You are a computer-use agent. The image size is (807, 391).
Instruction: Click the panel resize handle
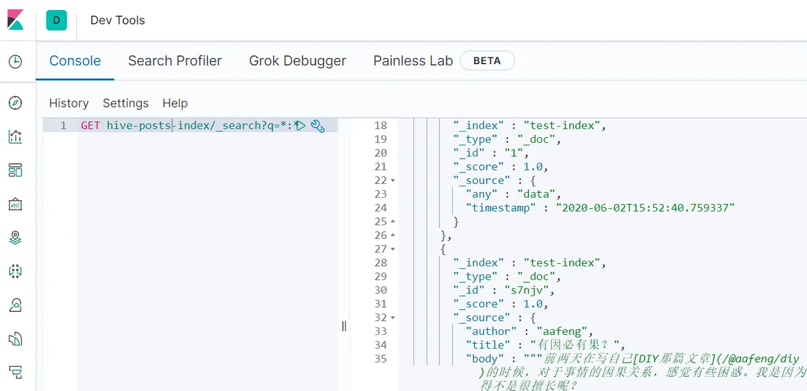(x=344, y=326)
